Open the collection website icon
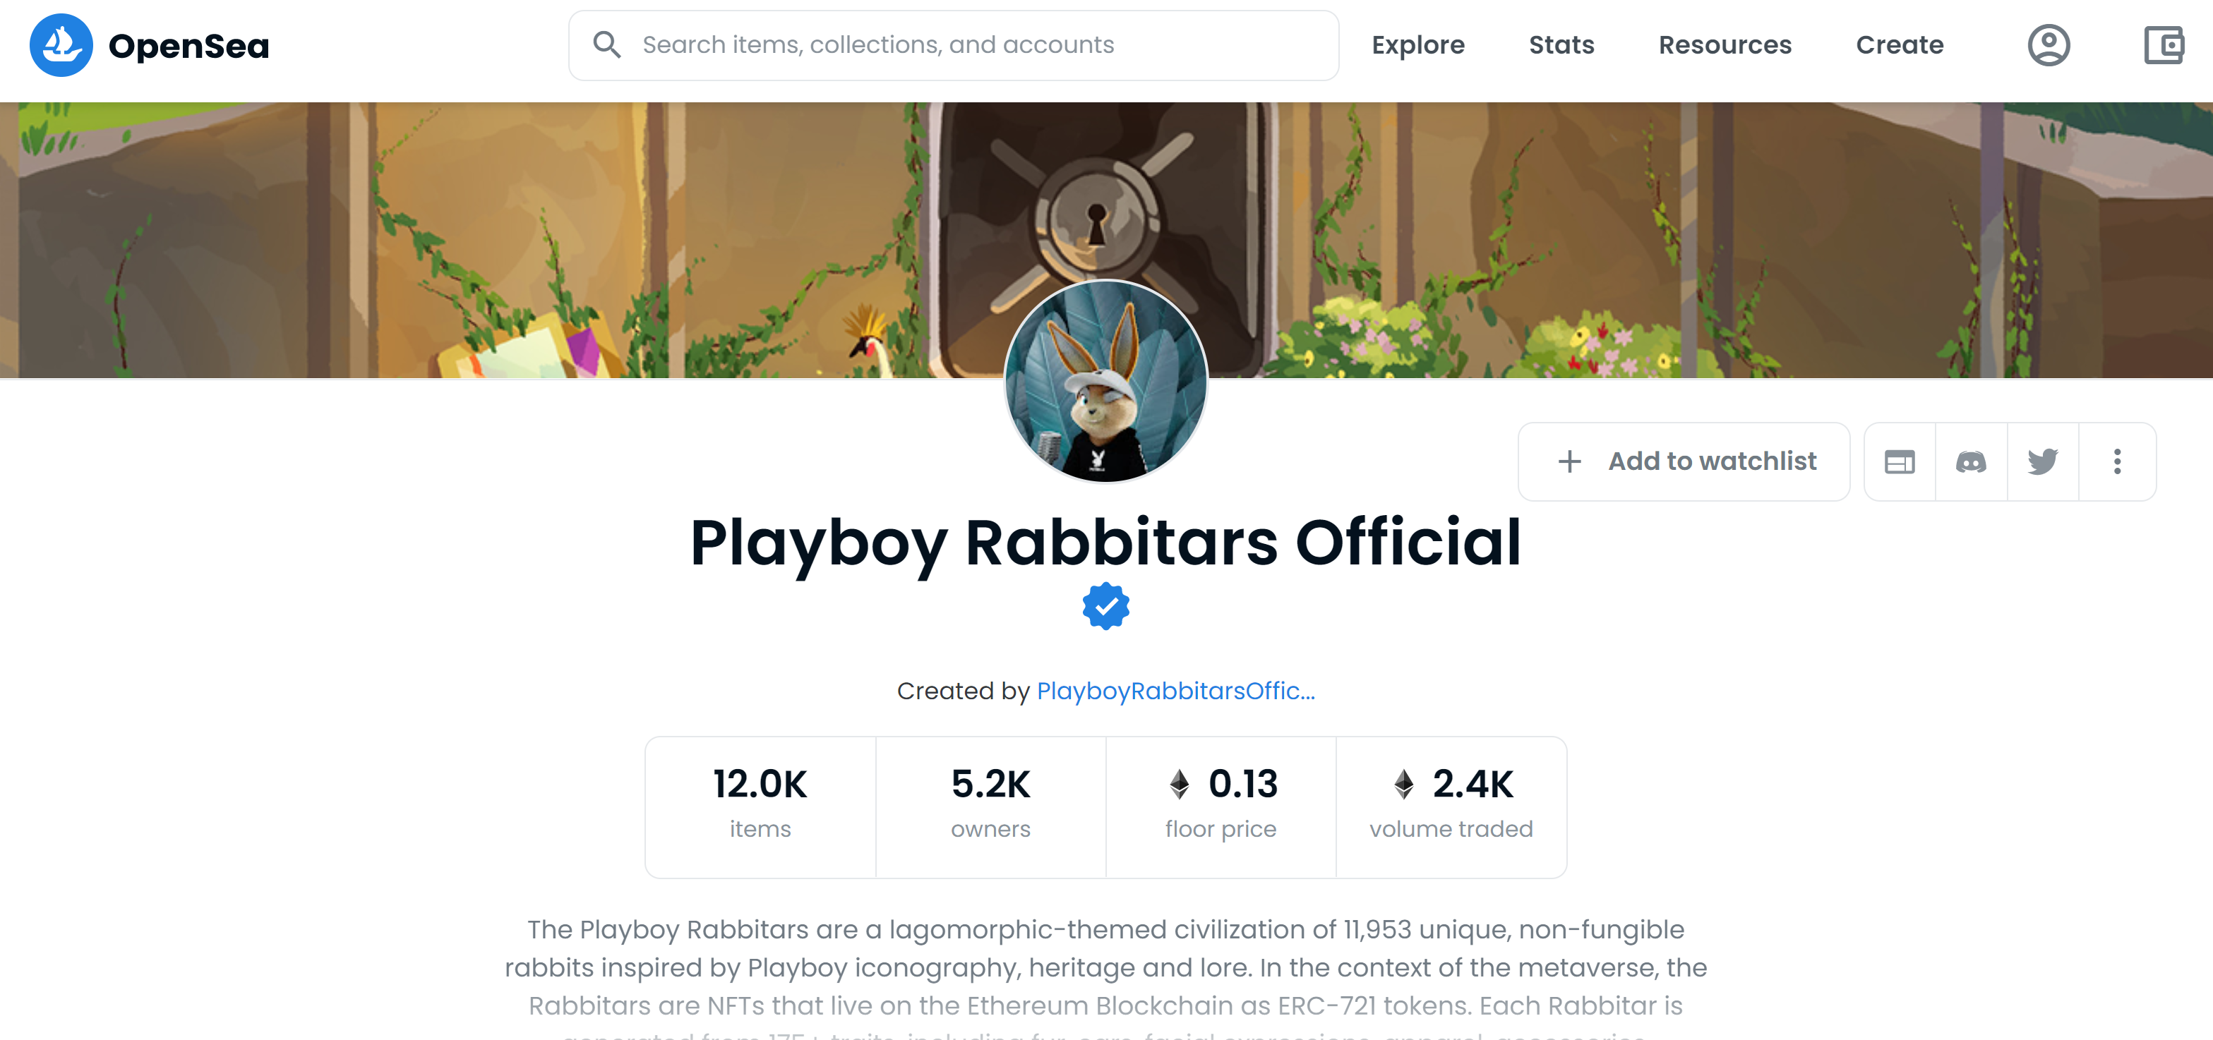The height and width of the screenshot is (1040, 2213). coord(1899,462)
